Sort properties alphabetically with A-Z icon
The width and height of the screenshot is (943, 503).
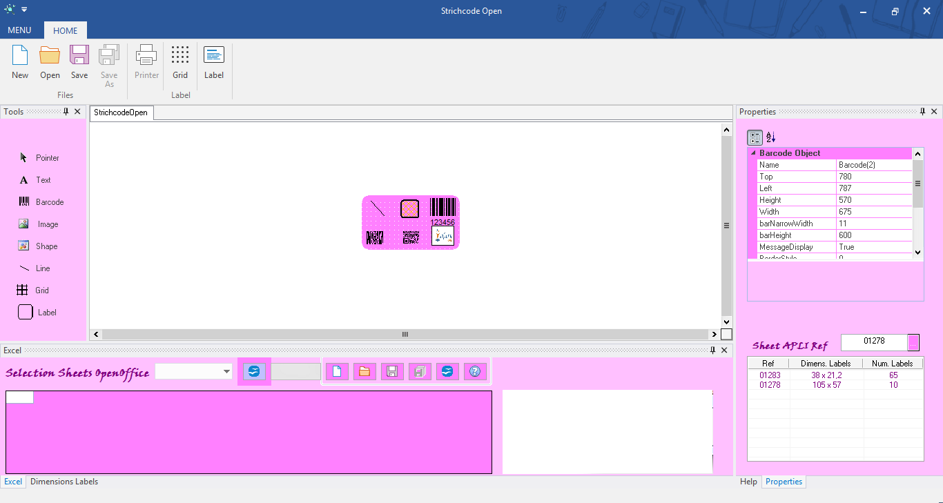tap(771, 137)
